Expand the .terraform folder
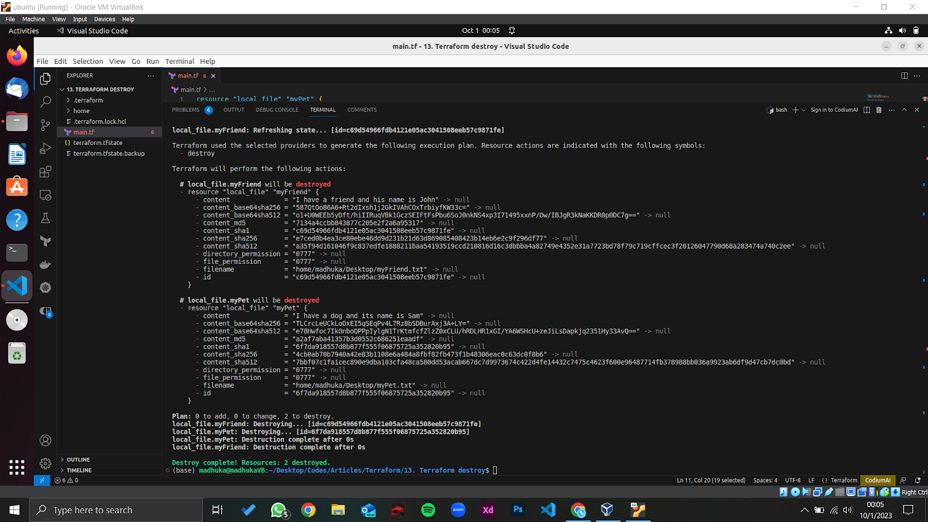928x522 pixels. point(110,100)
